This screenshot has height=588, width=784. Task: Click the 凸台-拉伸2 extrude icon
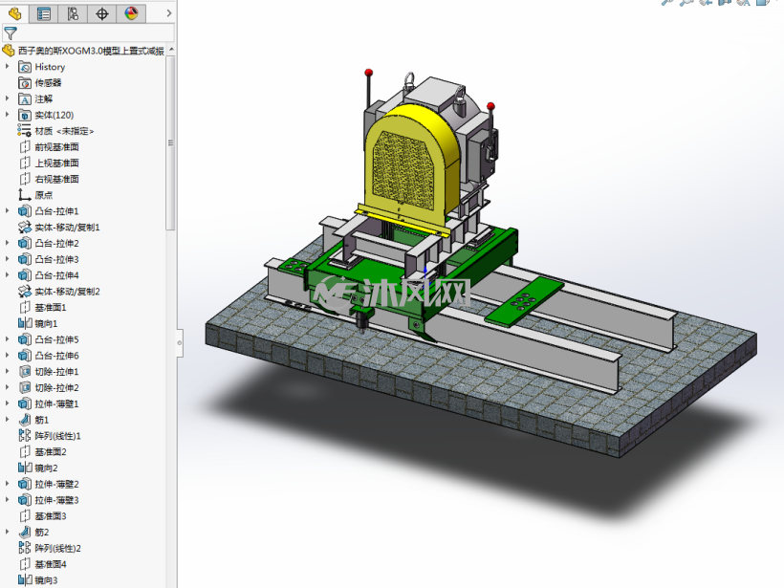click(x=25, y=243)
